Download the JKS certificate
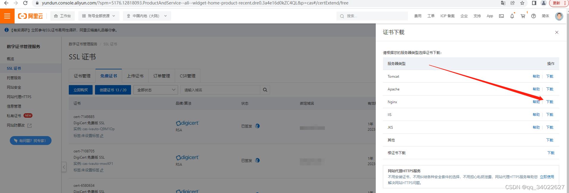Image resolution: width=569 pixels, height=193 pixels. point(550,127)
